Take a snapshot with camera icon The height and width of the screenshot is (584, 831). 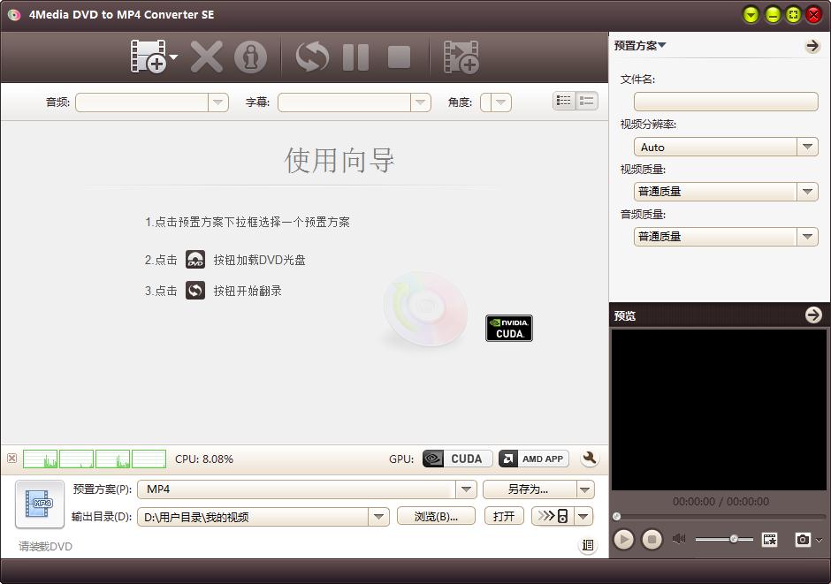click(x=802, y=539)
